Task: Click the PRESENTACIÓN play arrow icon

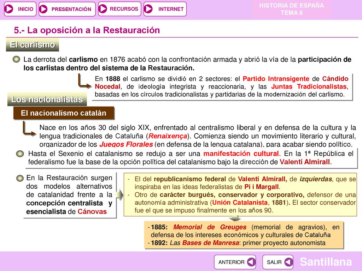Action: [43, 9]
